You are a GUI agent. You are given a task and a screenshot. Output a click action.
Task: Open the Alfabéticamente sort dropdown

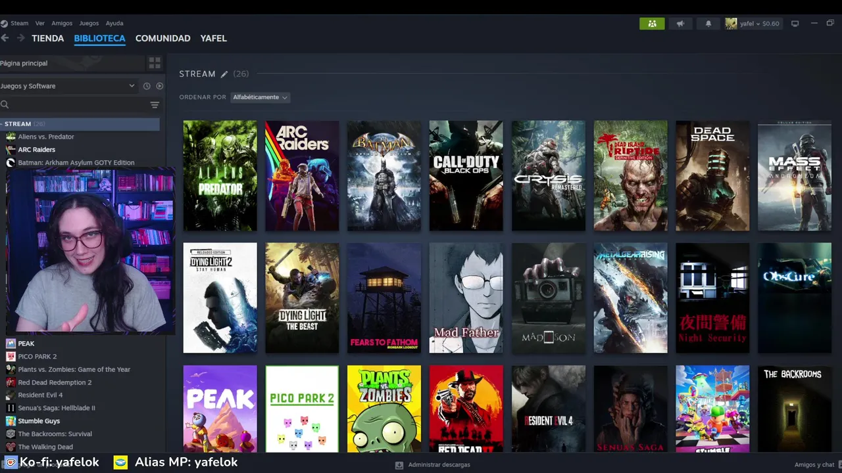[260, 97]
